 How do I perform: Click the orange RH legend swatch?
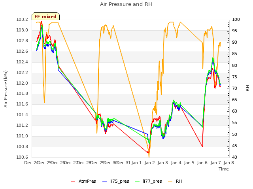point(170,182)
